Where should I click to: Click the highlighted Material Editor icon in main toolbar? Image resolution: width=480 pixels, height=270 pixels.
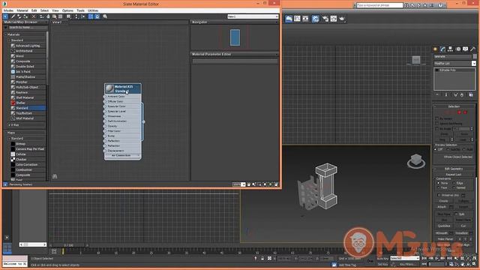pyautogui.click(x=315, y=19)
